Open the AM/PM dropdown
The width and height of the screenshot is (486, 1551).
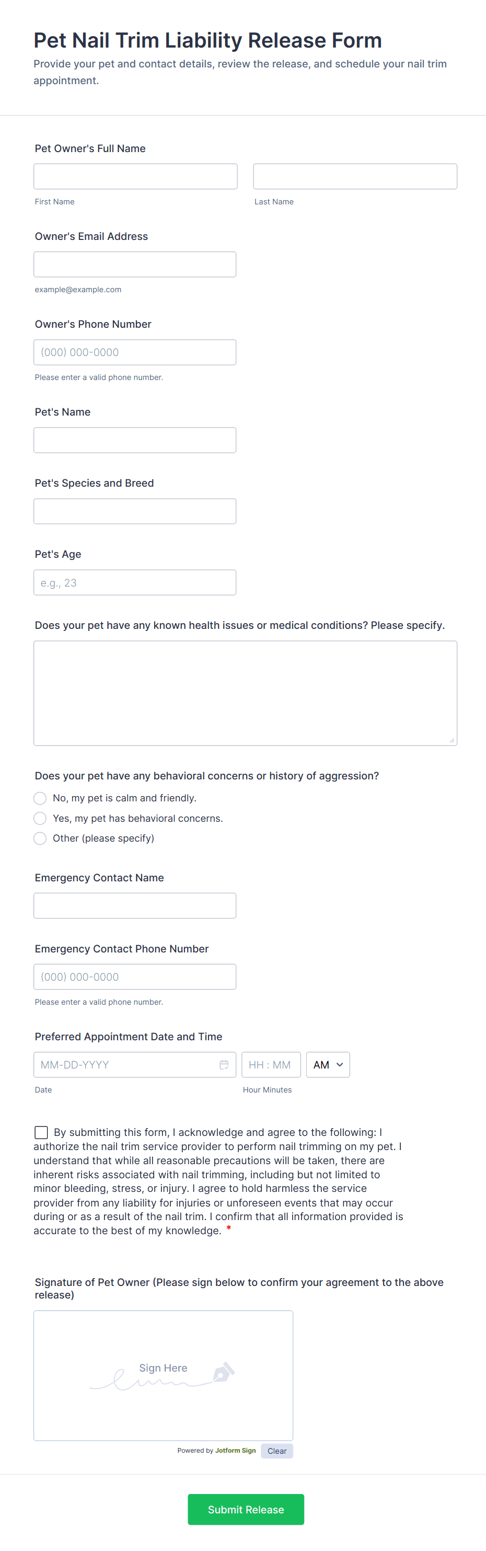coord(328,1064)
